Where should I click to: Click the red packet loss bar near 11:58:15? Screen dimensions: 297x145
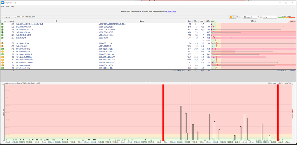[x=163, y=112]
